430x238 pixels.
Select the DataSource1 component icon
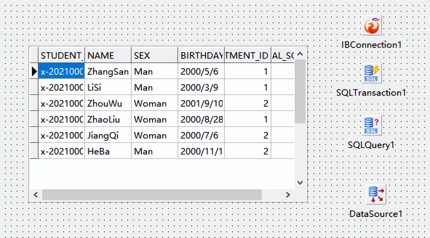click(x=375, y=194)
